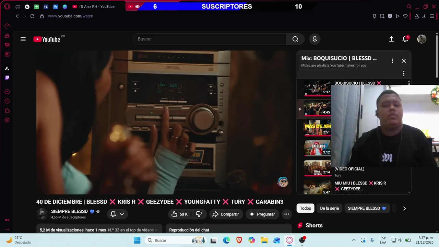Screen dimensions: 439x247
Task: Open Opera snapshot tool in toolbar
Action: coord(382,16)
